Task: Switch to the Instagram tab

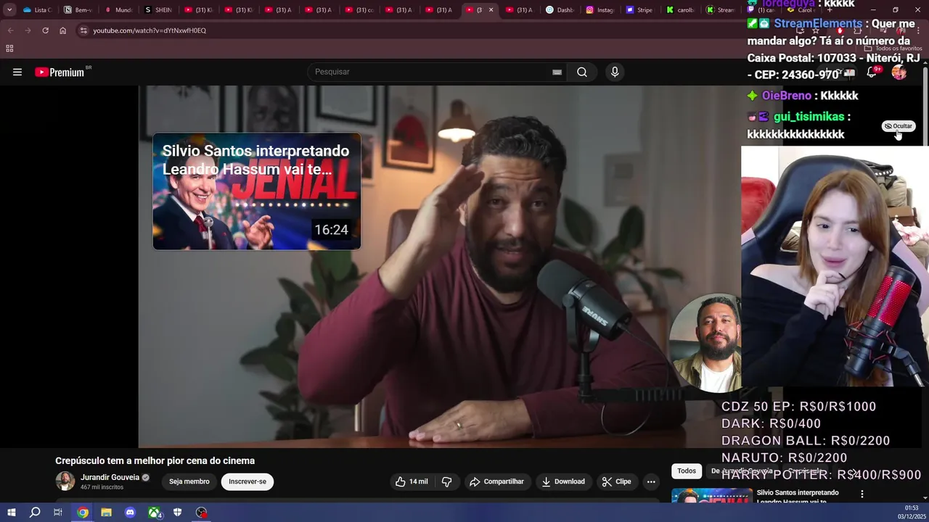Action: pyautogui.click(x=600, y=10)
